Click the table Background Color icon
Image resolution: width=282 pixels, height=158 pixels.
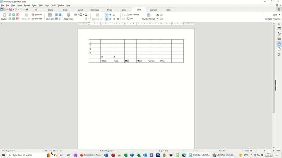click(86, 18)
